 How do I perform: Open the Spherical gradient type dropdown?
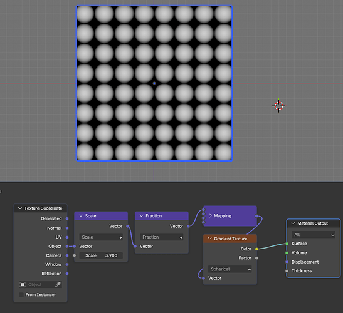coord(230,269)
